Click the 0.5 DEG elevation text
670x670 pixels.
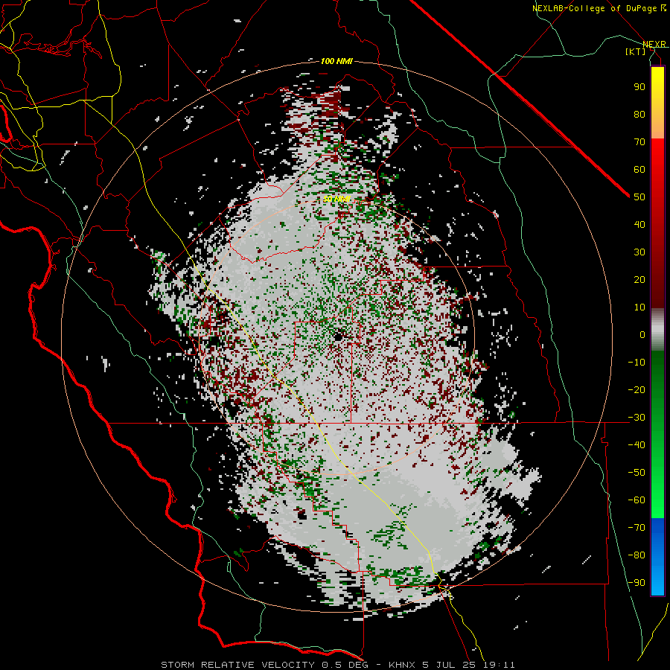345,665
